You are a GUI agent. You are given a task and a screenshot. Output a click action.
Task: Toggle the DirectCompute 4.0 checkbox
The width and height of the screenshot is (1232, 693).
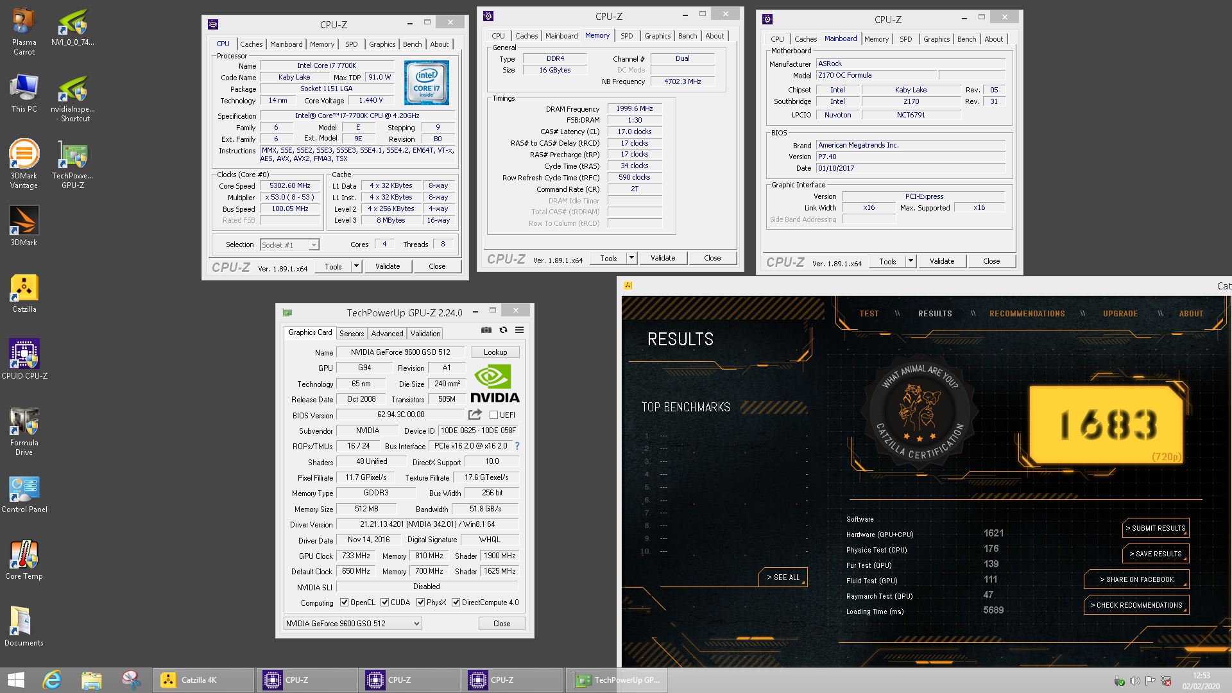(456, 603)
